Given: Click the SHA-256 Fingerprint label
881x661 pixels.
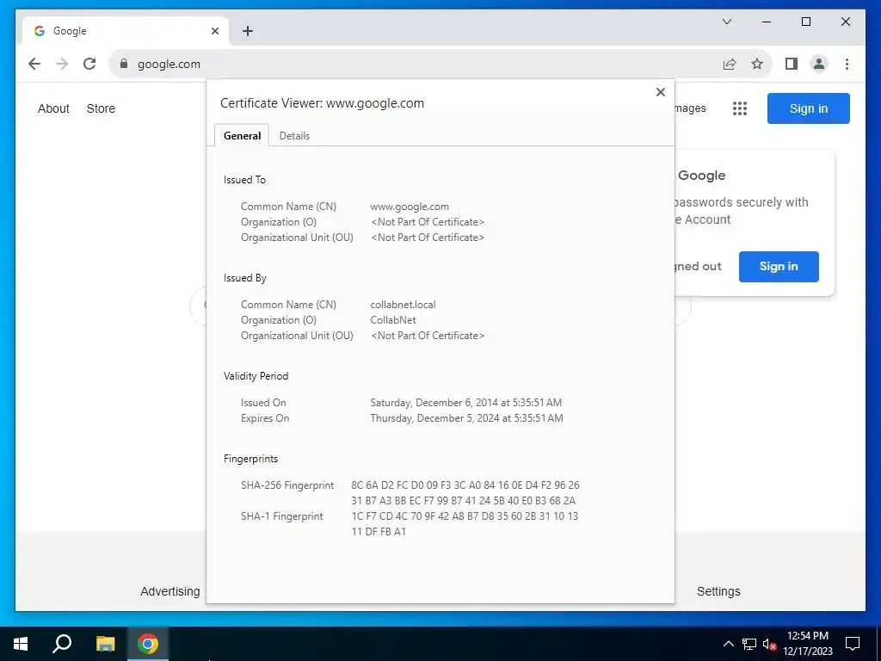Looking at the screenshot, I should (x=287, y=485).
